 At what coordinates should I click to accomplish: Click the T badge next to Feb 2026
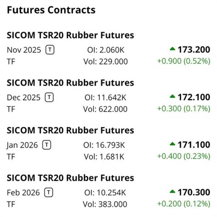click(48, 193)
